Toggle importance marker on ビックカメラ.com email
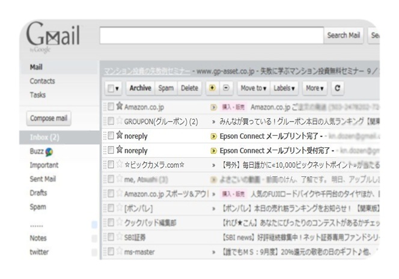The height and width of the screenshot is (279, 399). pyautogui.click(x=213, y=165)
